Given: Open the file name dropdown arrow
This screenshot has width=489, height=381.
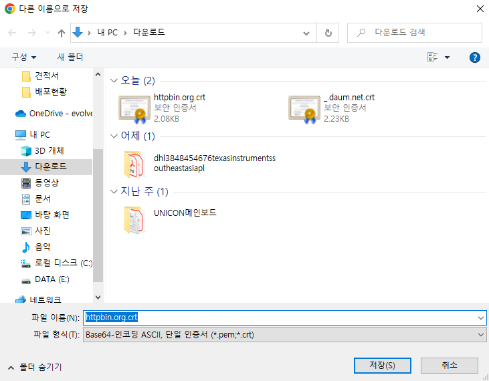Looking at the screenshot, I should click(480, 318).
